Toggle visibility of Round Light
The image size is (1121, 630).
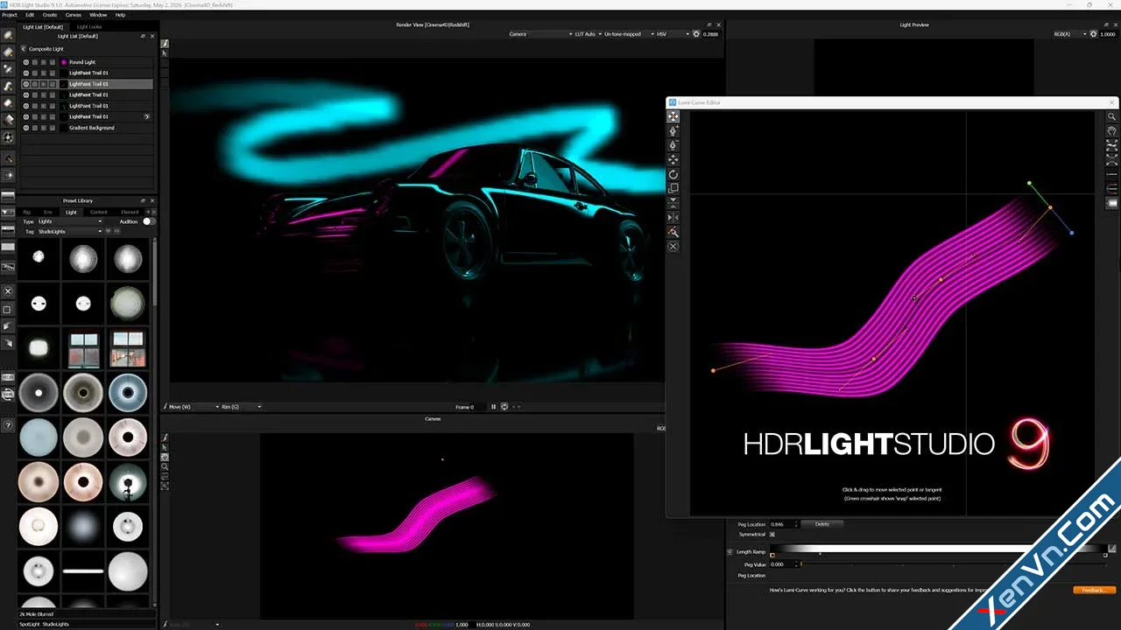tap(25, 62)
